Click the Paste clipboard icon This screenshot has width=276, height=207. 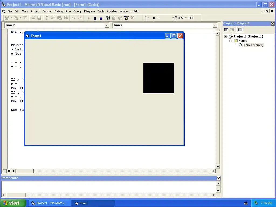pyautogui.click(x=59, y=18)
